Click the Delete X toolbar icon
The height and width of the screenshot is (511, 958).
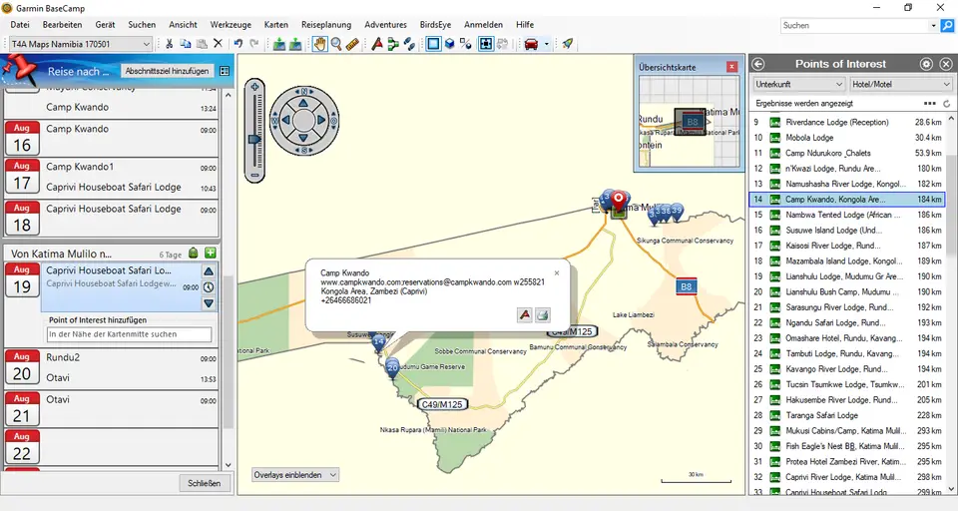pos(218,44)
